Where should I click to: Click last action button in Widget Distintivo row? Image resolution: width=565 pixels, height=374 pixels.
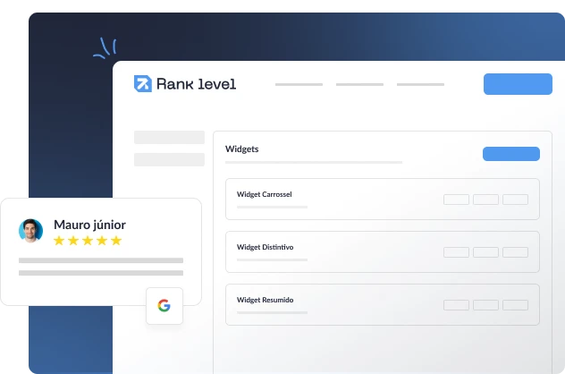click(515, 252)
